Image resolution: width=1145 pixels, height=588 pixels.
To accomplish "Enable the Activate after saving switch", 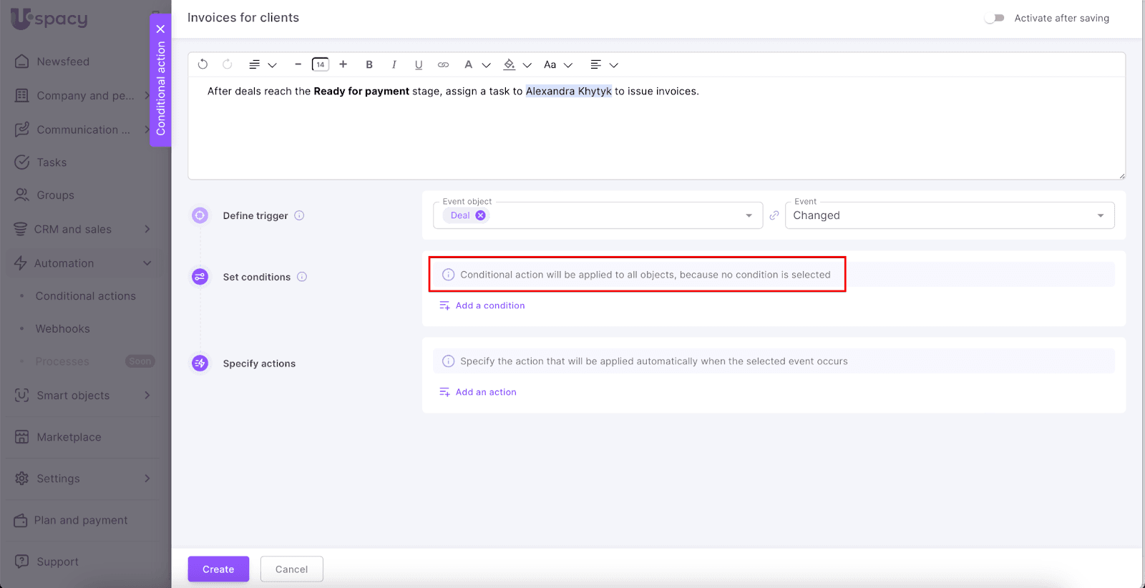I will click(x=994, y=18).
